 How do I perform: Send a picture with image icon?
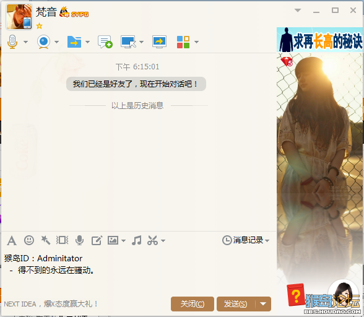click(x=113, y=240)
